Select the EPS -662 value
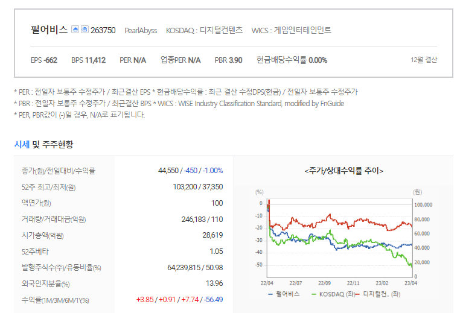 [x=43, y=60]
